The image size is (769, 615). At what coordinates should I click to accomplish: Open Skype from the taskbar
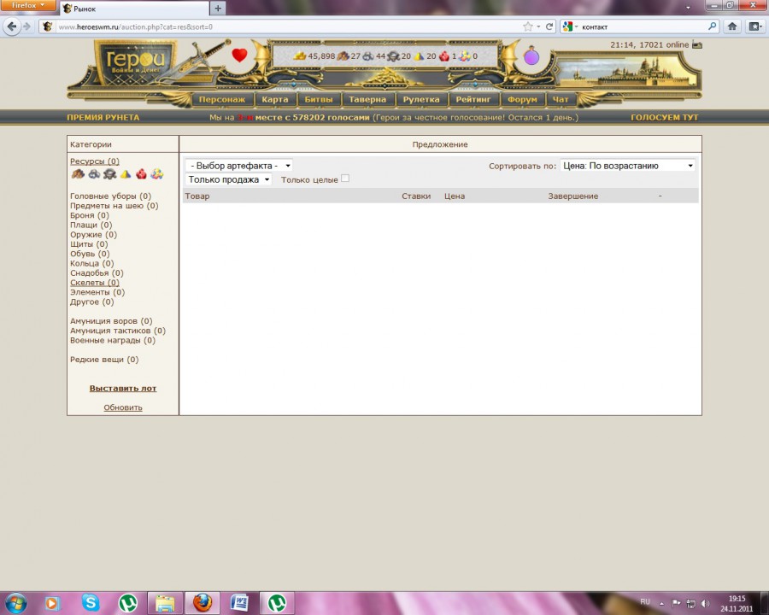pos(91,603)
